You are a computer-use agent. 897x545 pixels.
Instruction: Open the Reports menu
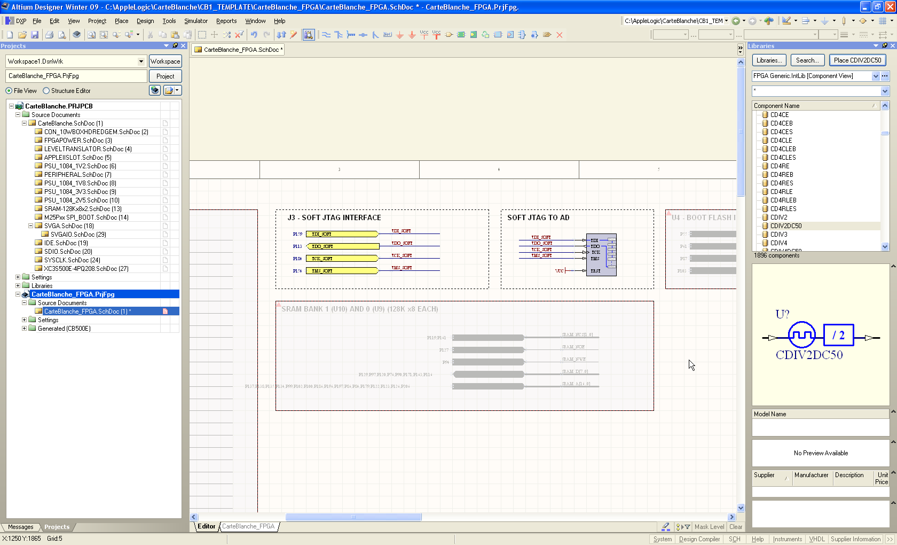tap(226, 21)
